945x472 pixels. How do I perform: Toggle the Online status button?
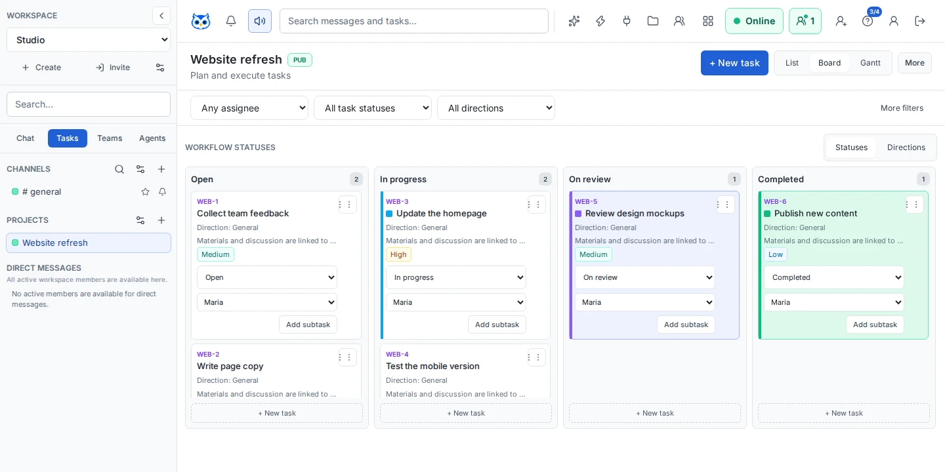point(754,21)
